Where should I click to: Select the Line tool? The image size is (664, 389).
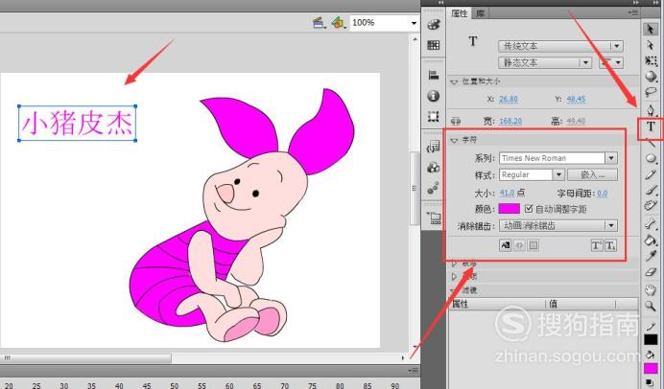[x=651, y=143]
